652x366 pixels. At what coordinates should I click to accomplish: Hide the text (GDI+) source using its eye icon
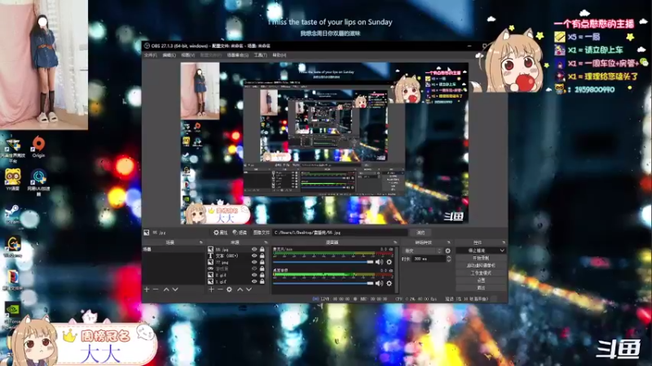point(254,255)
